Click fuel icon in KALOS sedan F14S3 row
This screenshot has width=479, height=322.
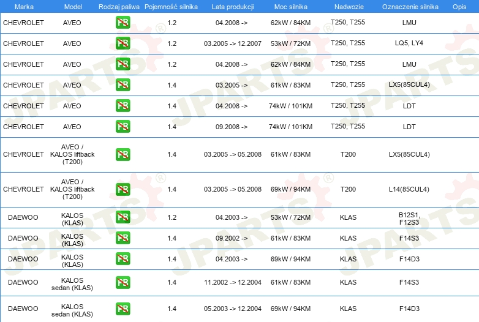tap(123, 282)
